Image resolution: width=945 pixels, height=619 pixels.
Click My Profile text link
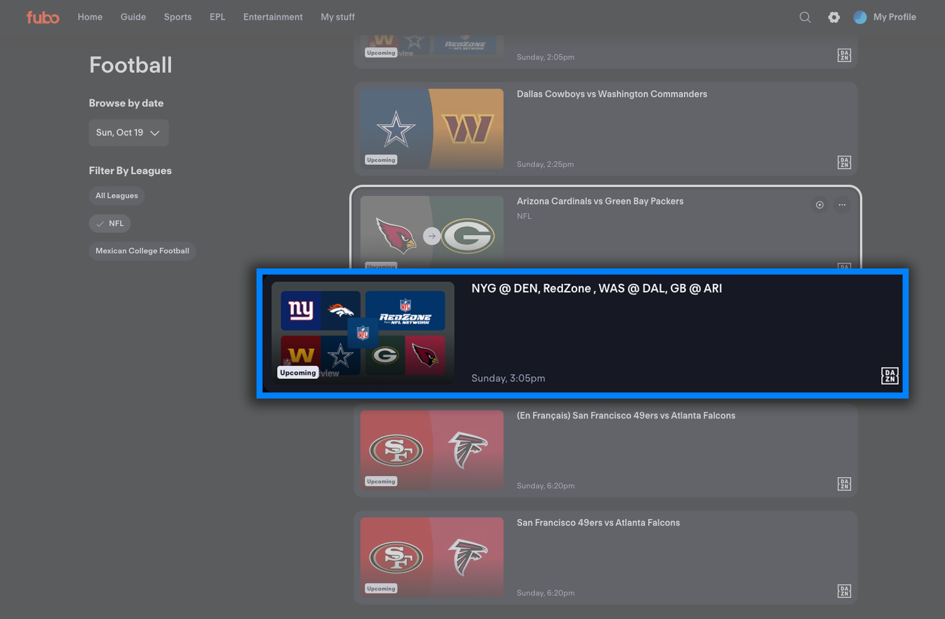[x=895, y=17]
